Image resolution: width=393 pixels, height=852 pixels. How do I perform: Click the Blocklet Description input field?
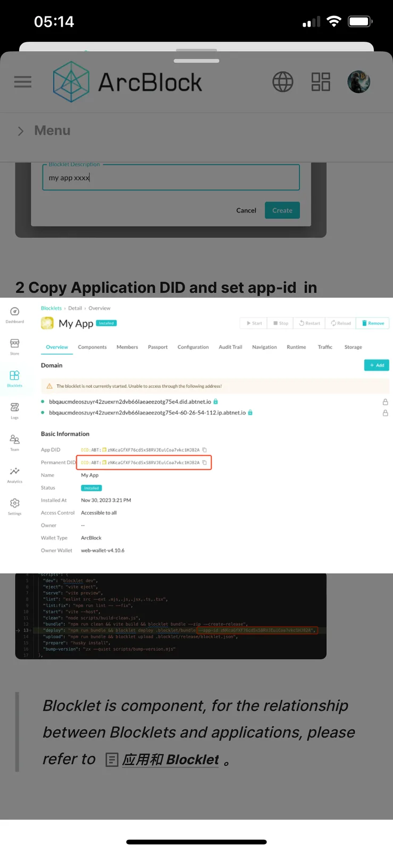[x=171, y=177]
